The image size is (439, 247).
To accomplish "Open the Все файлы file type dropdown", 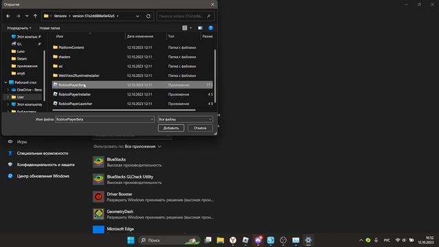I will pyautogui.click(x=185, y=119).
